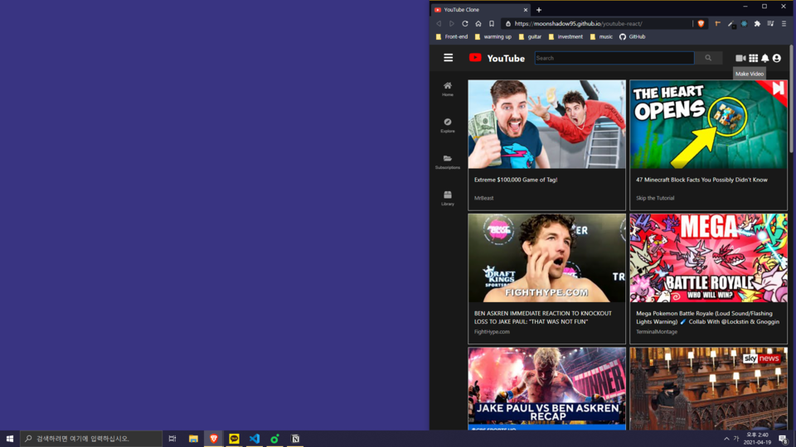Open the MrBeast Game of Tag thumbnail
The width and height of the screenshot is (796, 447).
click(x=546, y=124)
